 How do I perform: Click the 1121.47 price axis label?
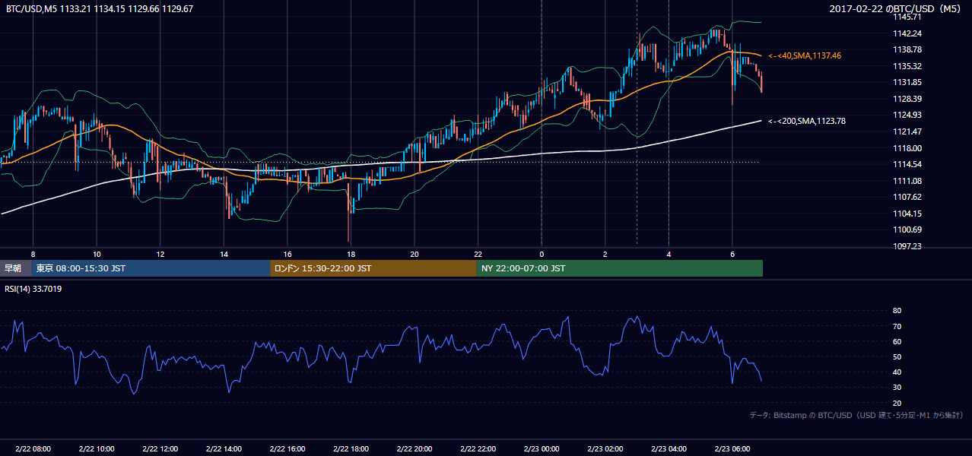tap(908, 131)
